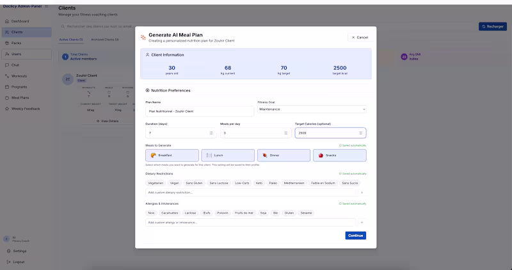Image resolution: width=512 pixels, height=270 pixels.
Task: Select the Gluten allergy chip
Action: [289, 213]
